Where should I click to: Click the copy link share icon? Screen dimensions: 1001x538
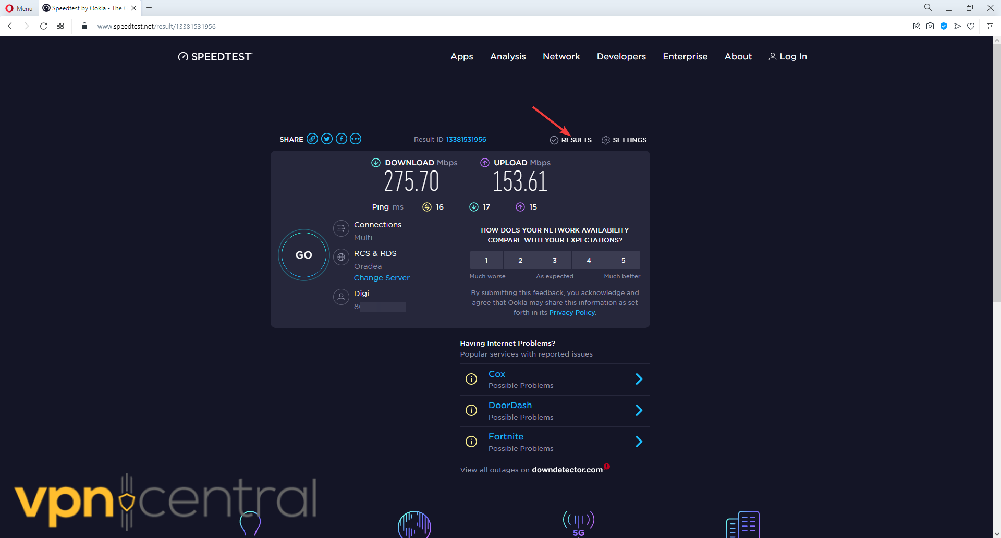tap(312, 139)
